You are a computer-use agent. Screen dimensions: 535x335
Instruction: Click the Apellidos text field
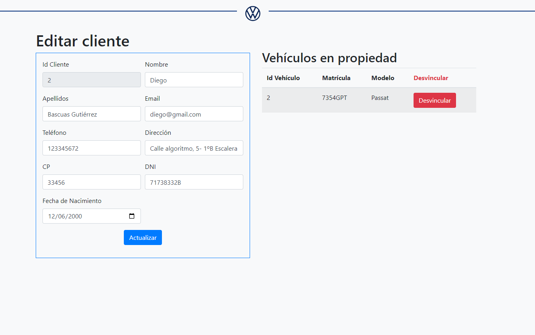[x=91, y=114]
